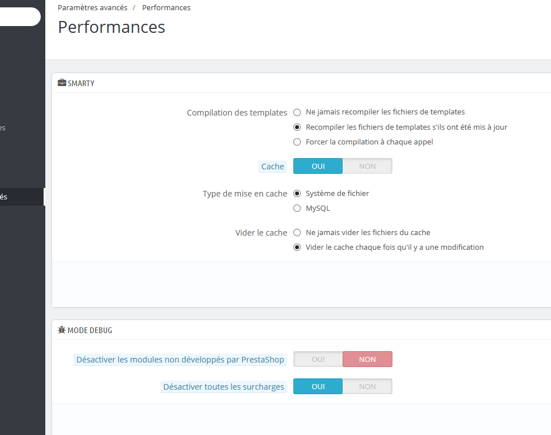Select 'Vider le cache chaque fois' option
The height and width of the screenshot is (435, 551).
(297, 248)
